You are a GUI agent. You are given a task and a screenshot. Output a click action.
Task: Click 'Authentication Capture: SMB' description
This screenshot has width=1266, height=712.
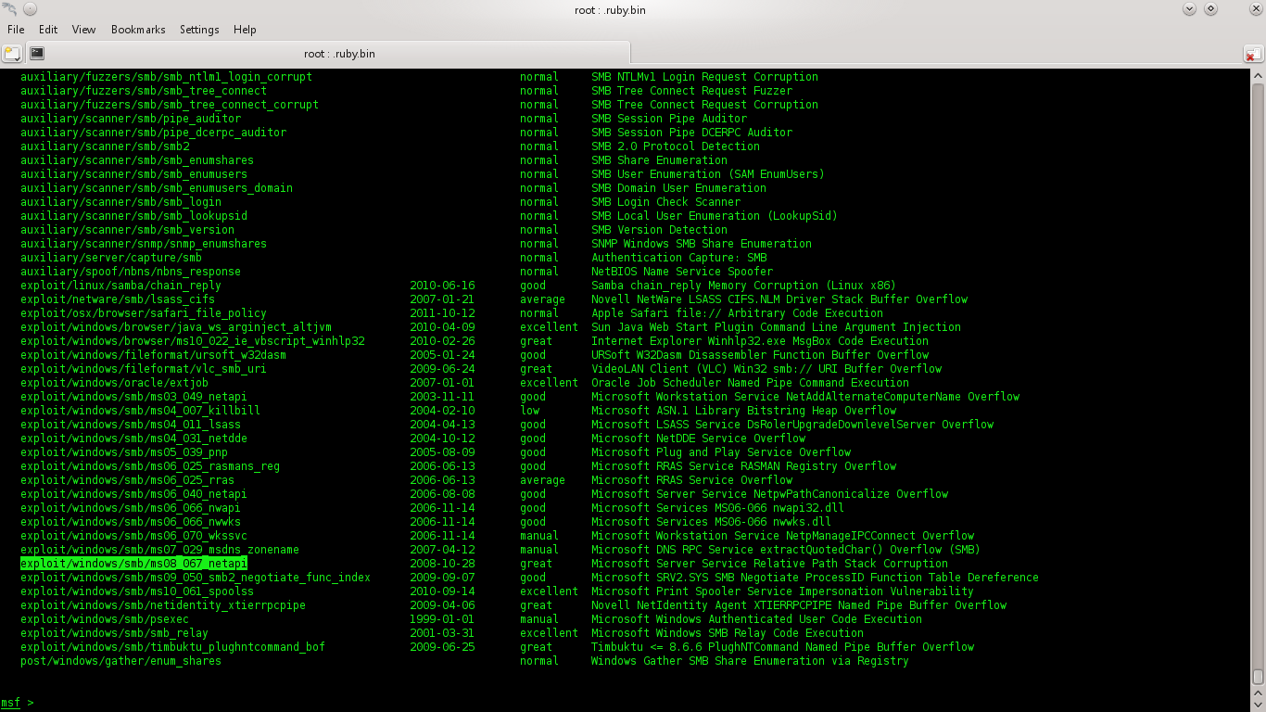click(679, 258)
